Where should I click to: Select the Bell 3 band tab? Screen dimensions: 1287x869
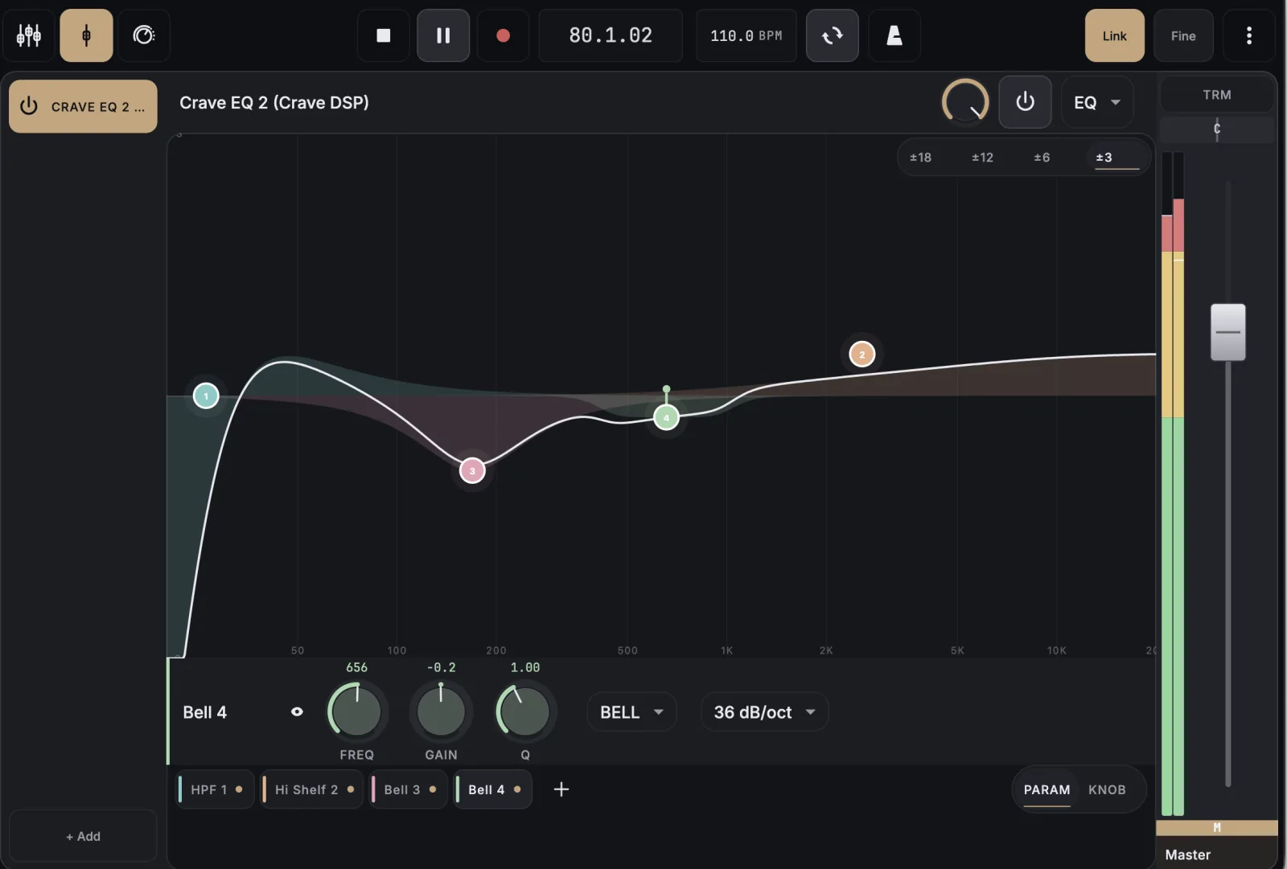coord(409,789)
